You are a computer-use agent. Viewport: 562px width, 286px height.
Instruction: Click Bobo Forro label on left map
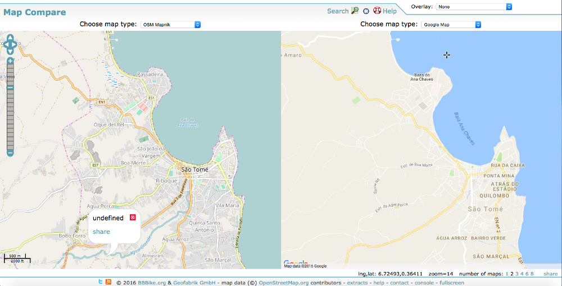[72, 236]
